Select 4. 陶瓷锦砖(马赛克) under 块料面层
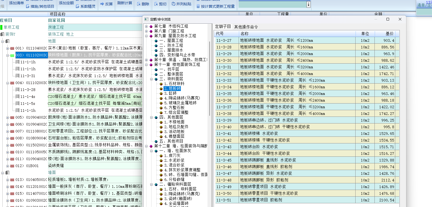The width and height of the screenshot is (432, 207). (x=182, y=98)
